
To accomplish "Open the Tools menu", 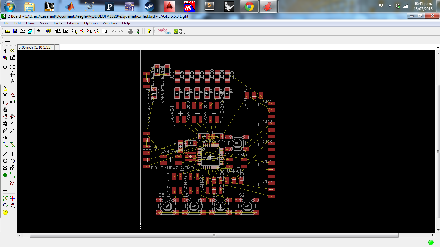I will [x=57, y=23].
